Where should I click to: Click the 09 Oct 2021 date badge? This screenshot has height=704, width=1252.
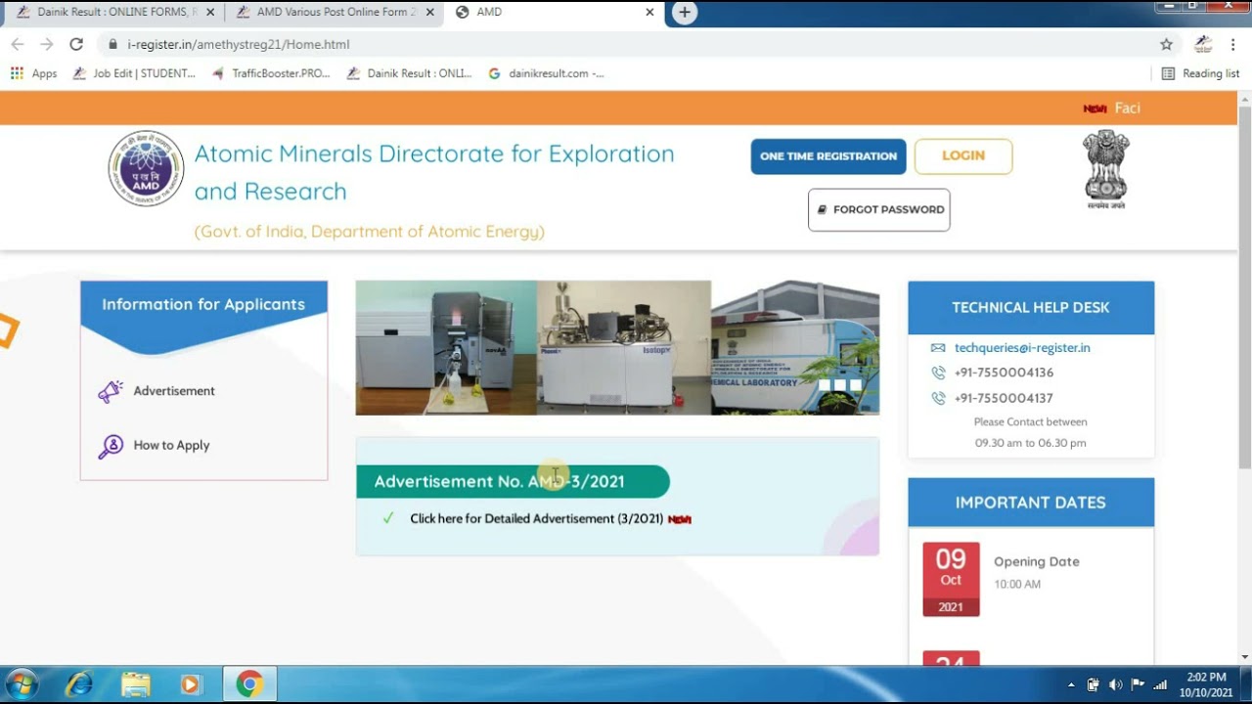pos(951,579)
